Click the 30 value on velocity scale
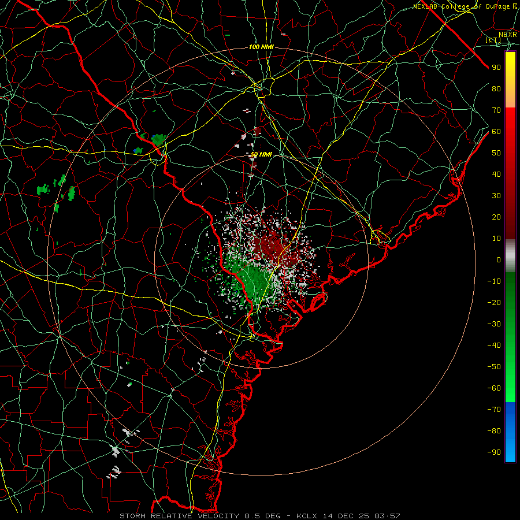The width and height of the screenshot is (520, 520). (496, 196)
